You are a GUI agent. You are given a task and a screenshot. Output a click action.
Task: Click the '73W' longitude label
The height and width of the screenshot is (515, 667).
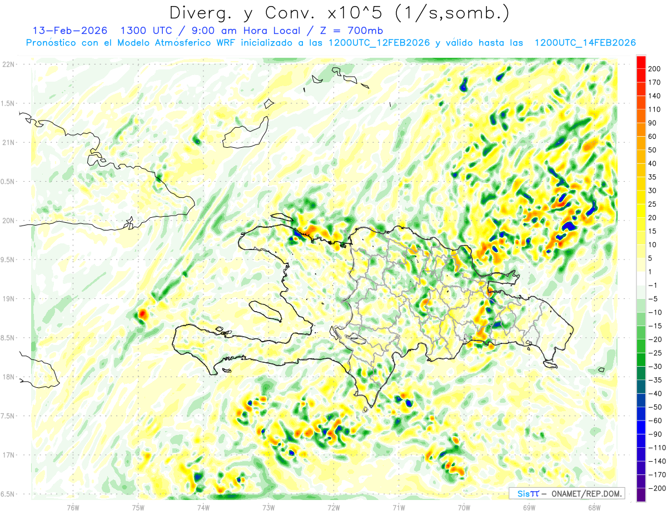click(x=268, y=507)
